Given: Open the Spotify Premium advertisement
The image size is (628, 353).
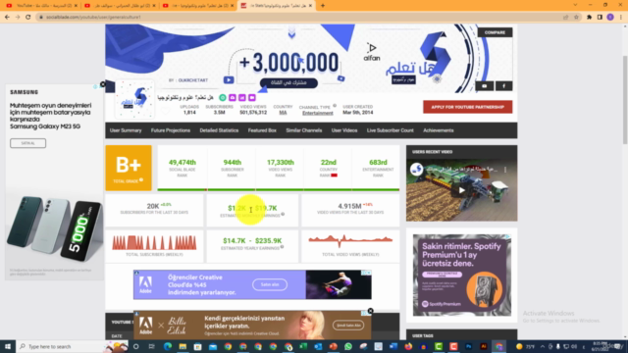Looking at the screenshot, I should [x=462, y=276].
